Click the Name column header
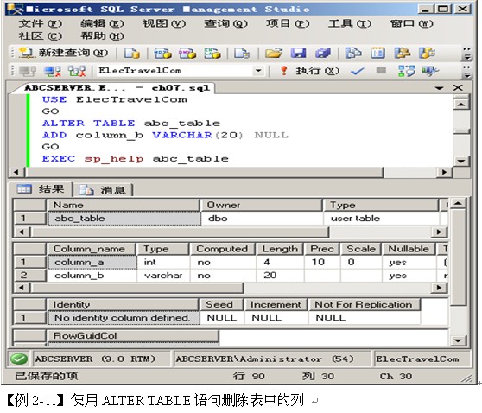Screen dimensions: 482x413 click(123, 205)
